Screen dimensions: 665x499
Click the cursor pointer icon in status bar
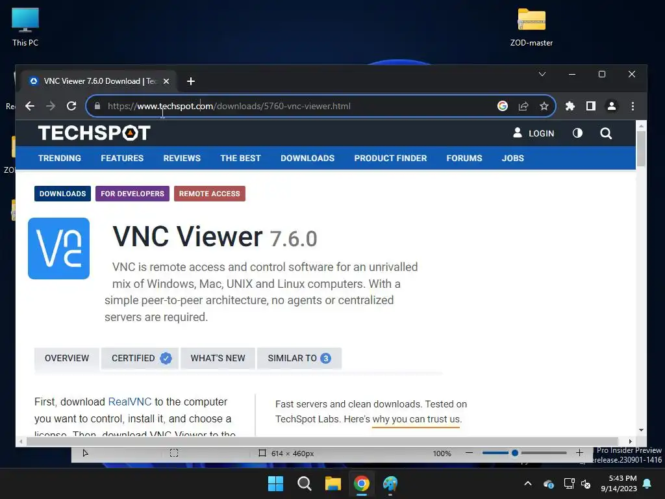[85, 453]
